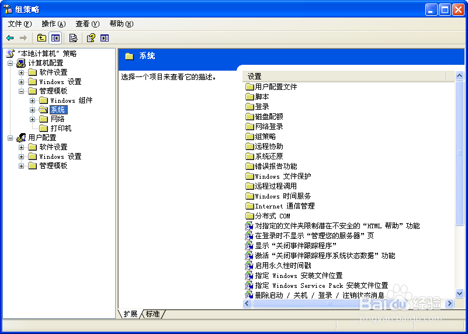The image size is (468, 334).
Task: Click the folder icon in the 系统 header
Action: pyautogui.click(x=129, y=56)
